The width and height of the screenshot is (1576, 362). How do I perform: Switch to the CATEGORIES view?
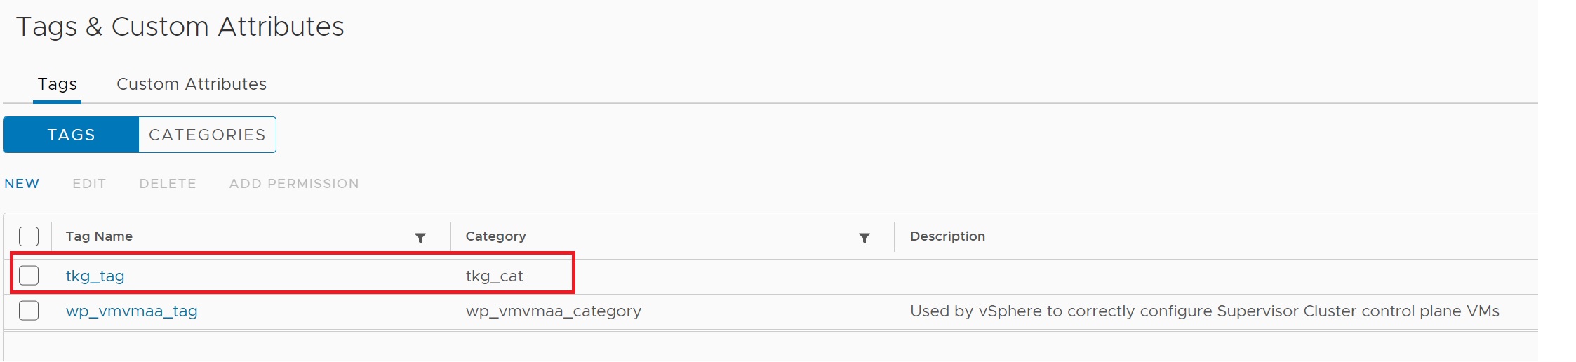click(x=207, y=135)
